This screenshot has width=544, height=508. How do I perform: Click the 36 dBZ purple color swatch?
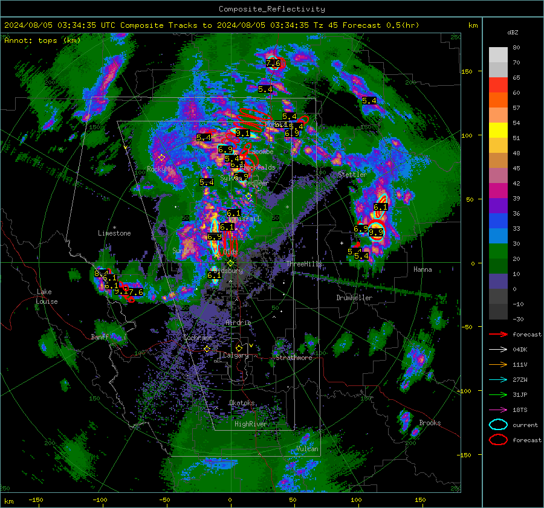498,205
